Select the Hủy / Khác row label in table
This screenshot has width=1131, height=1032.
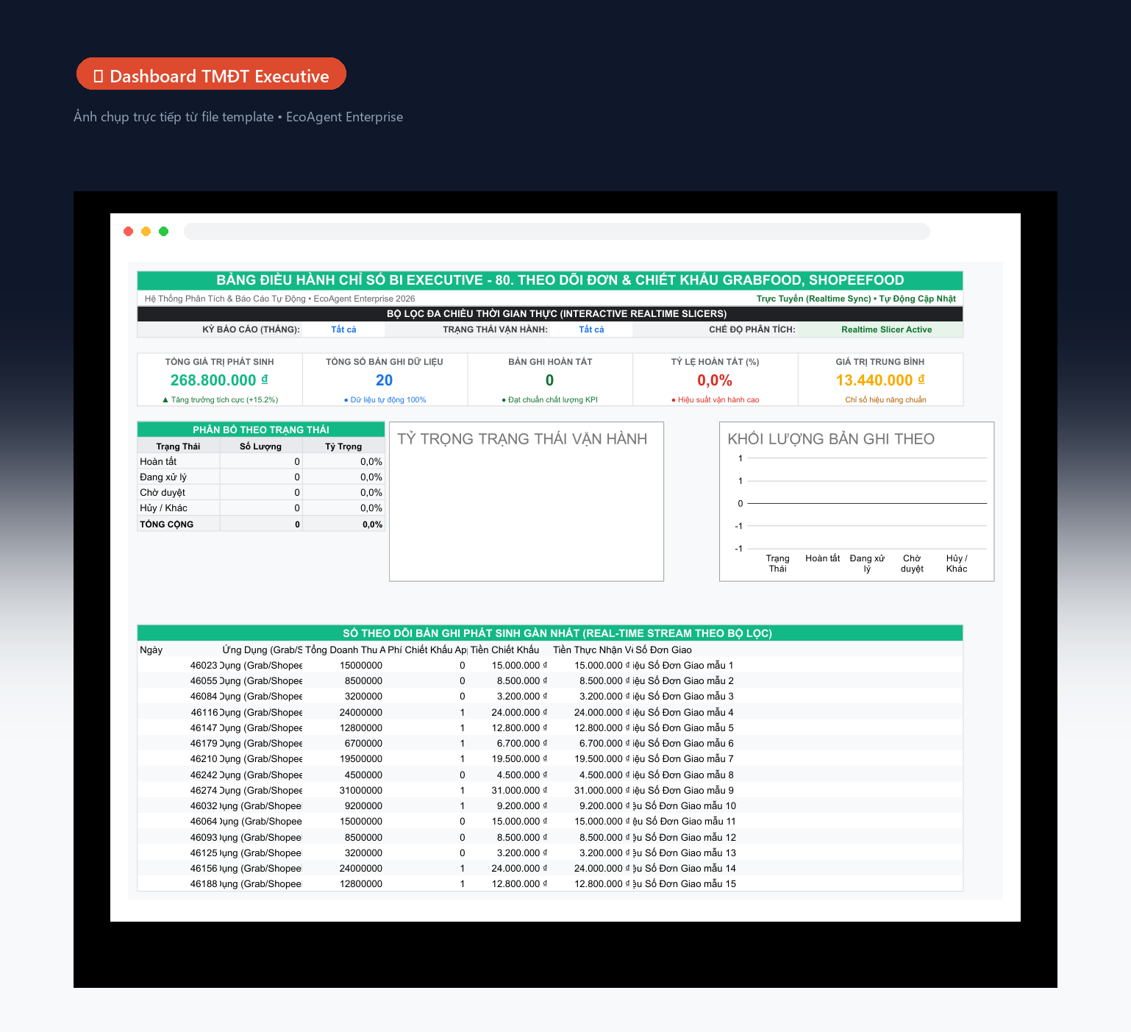(163, 508)
